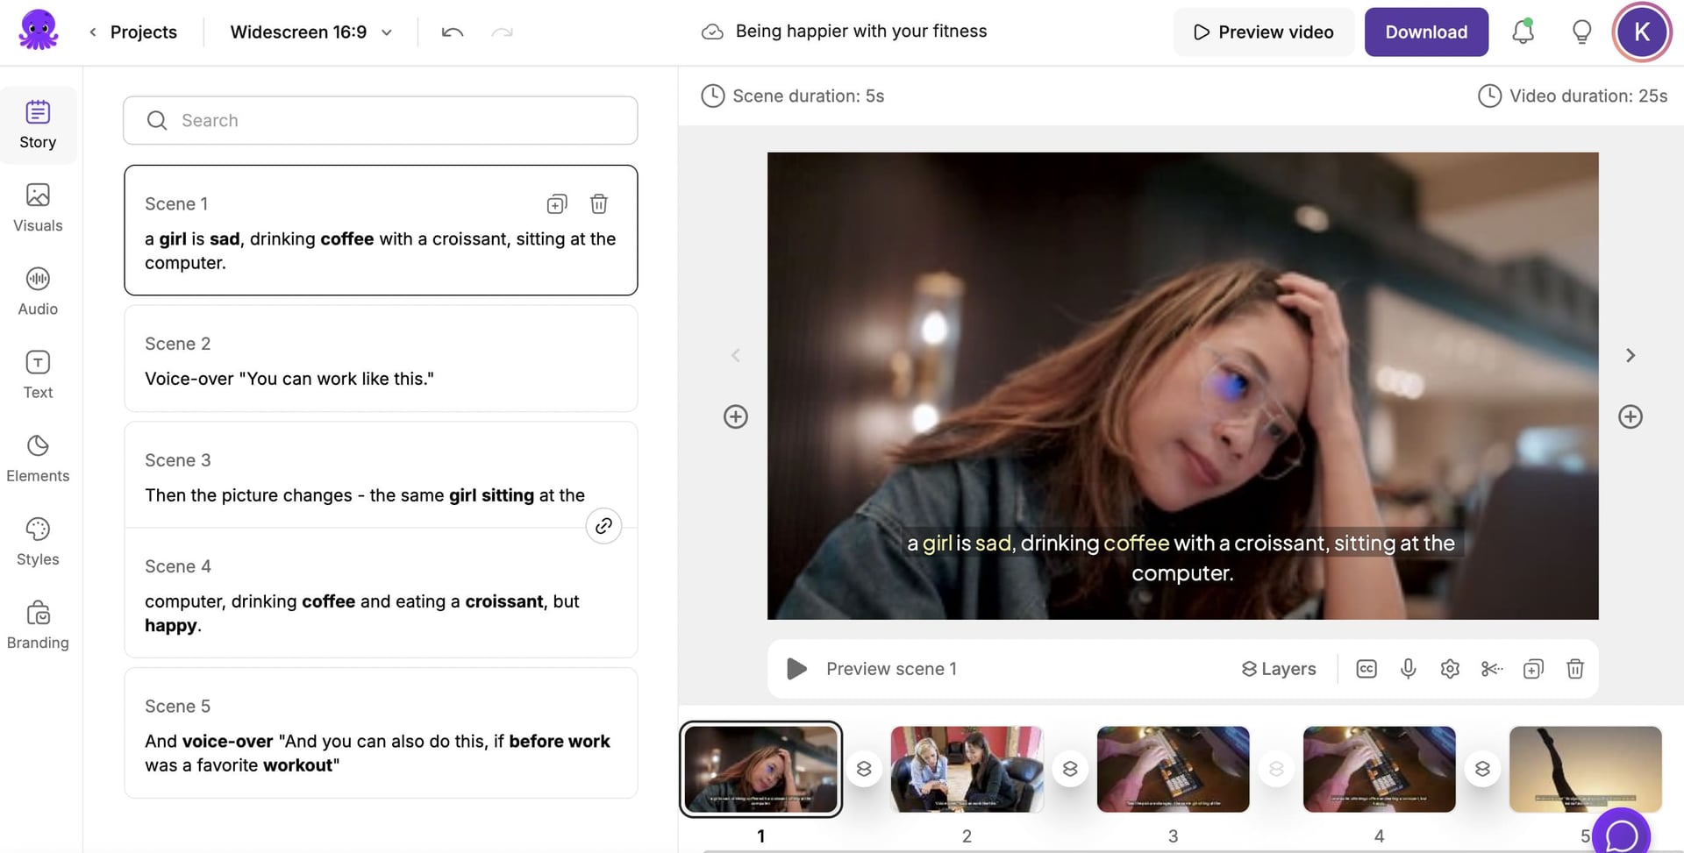The image size is (1684, 853).
Task: Delete Scene 1 using trash icon
Action: (599, 204)
